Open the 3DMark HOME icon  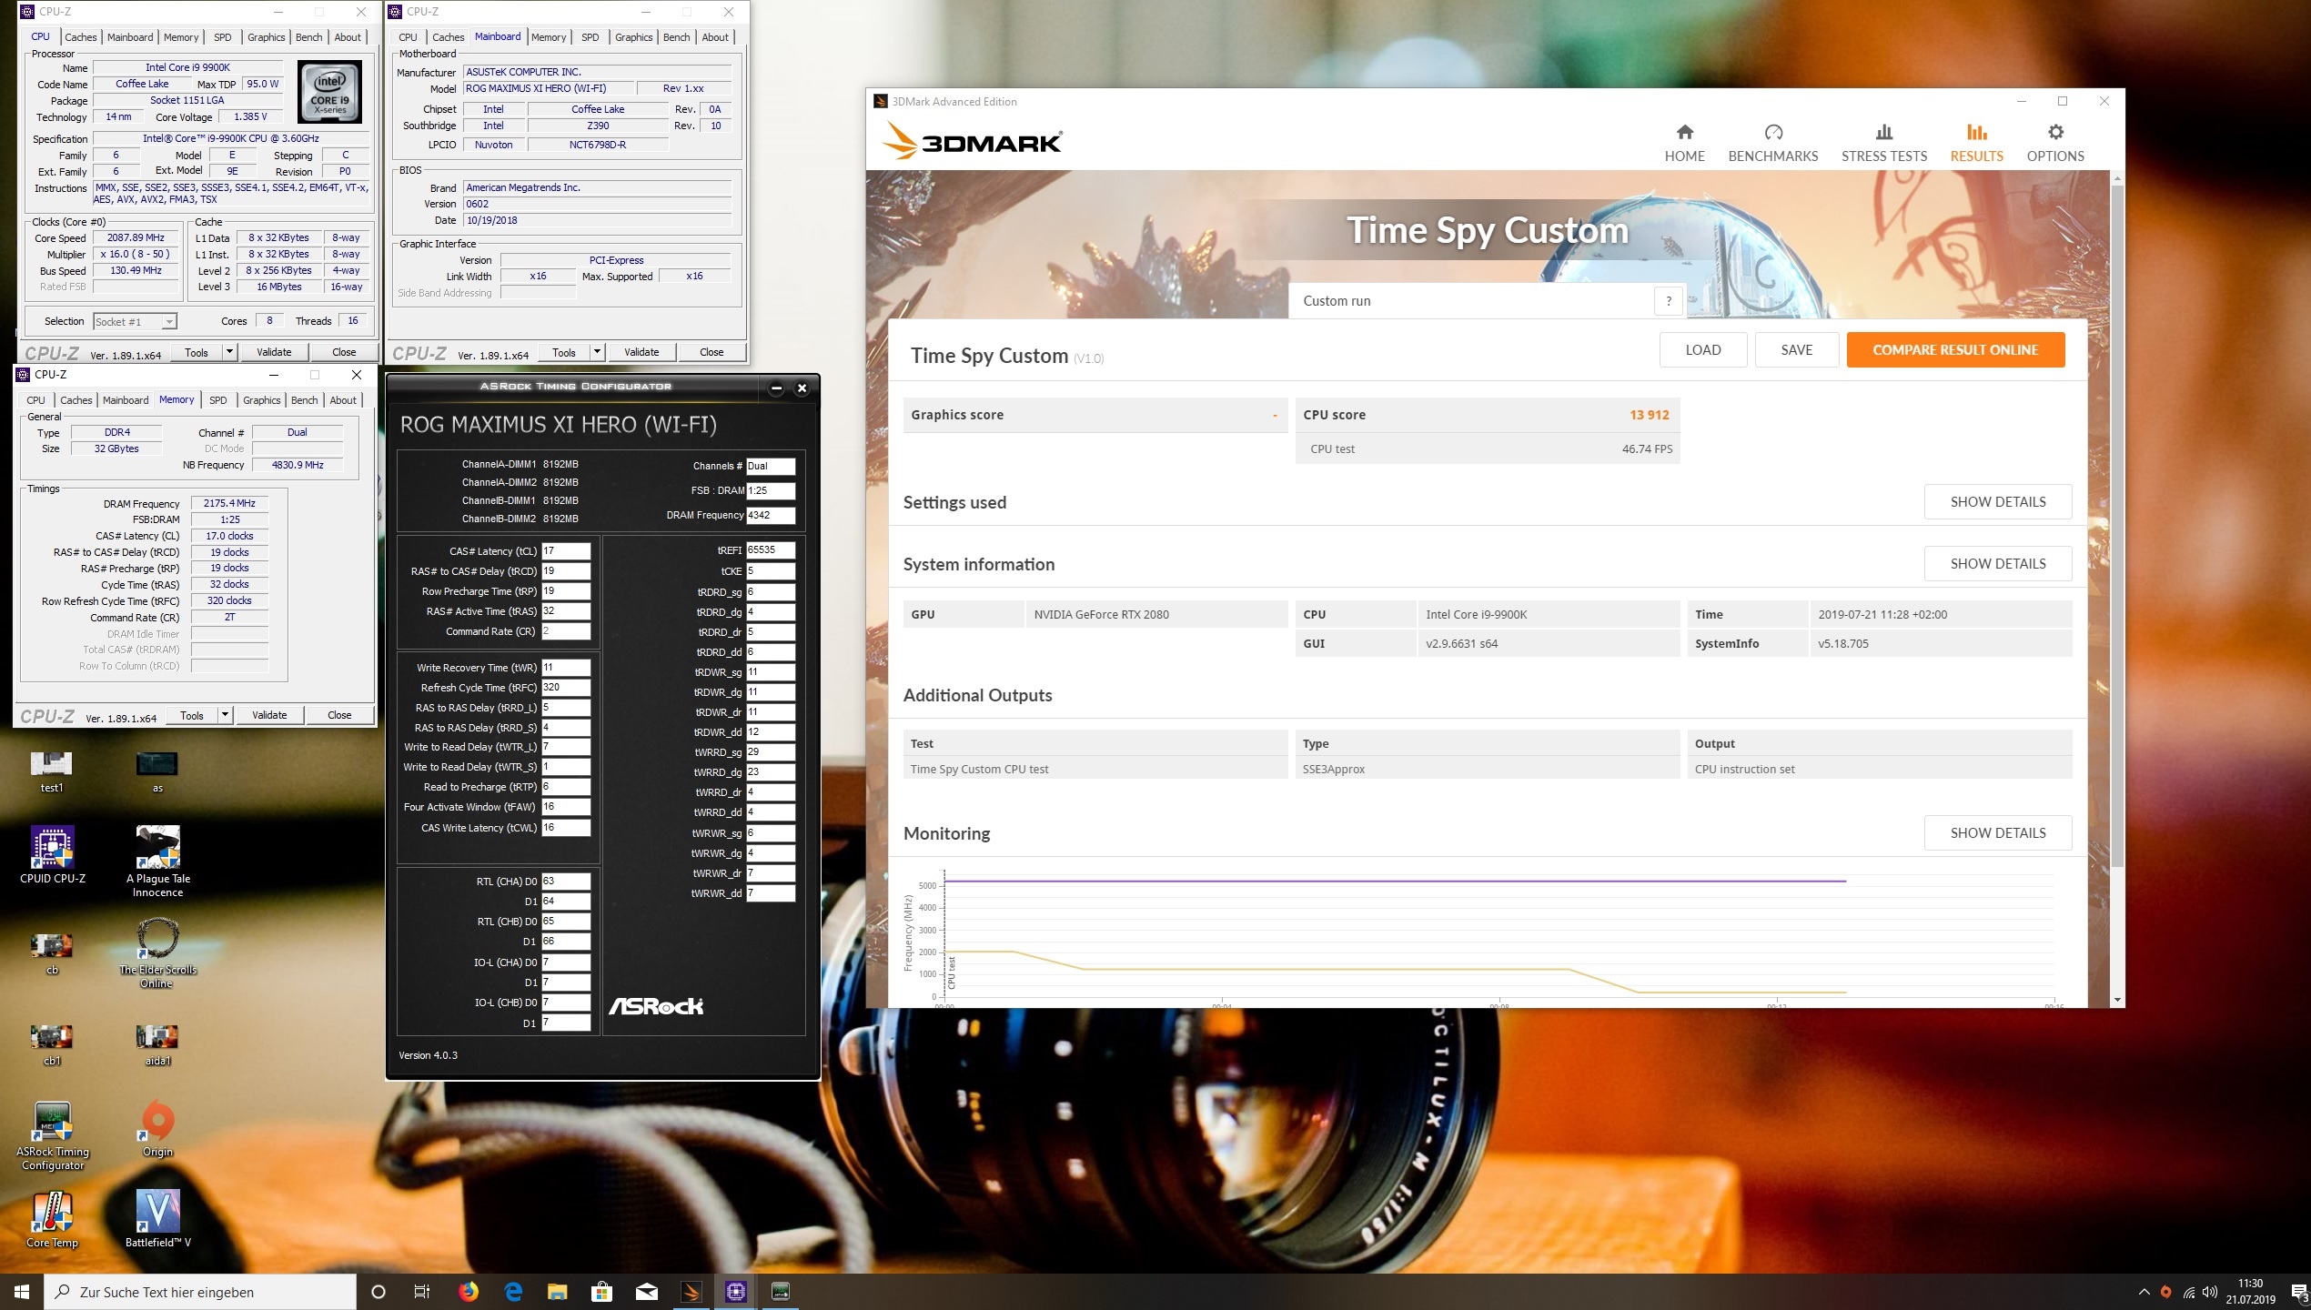[1684, 133]
